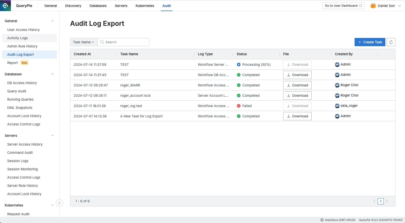Click Go to User Dashboard
Viewport: 405px width, 223px height.
pyautogui.click(x=343, y=5)
